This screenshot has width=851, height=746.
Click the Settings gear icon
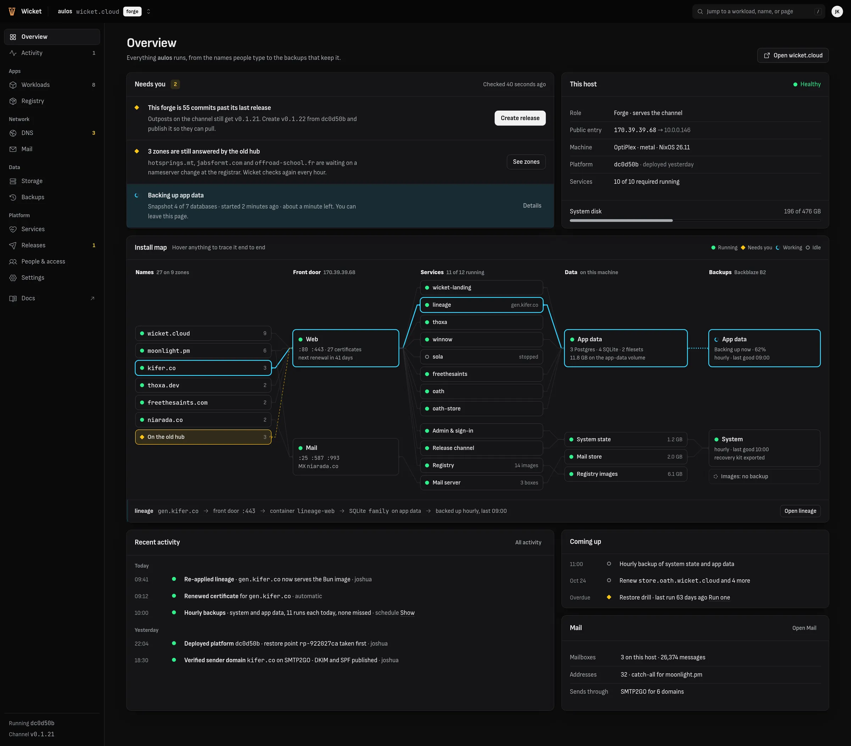point(13,278)
